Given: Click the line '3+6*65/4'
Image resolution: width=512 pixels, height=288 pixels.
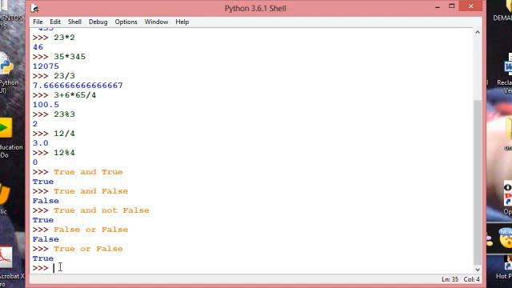Looking at the screenshot, I should (75, 95).
